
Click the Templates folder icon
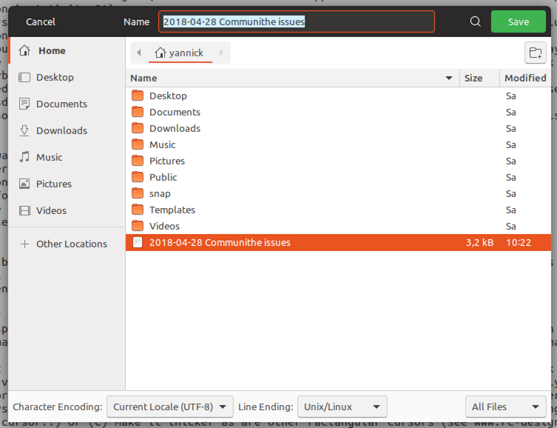click(x=138, y=210)
